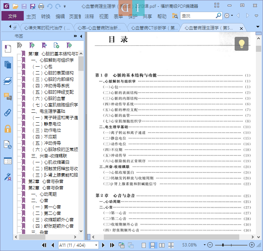Viewport: 263px width, 251px height.
Task: Expand the bookmark panel with double arrow
Action: tap(75, 36)
